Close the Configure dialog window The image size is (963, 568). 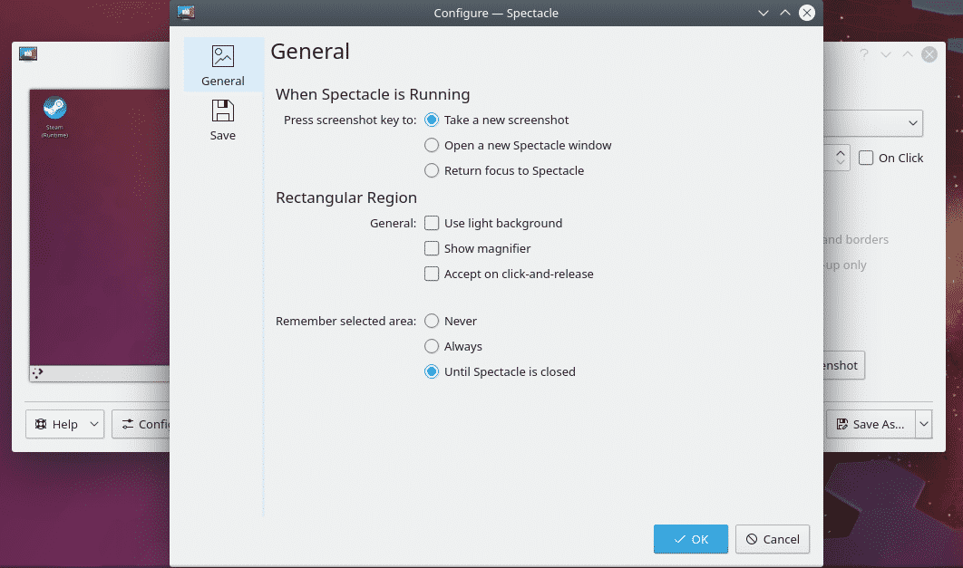[807, 13]
